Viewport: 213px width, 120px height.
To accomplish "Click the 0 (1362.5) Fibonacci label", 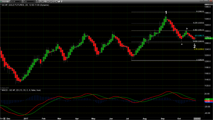I will pos(200,11).
